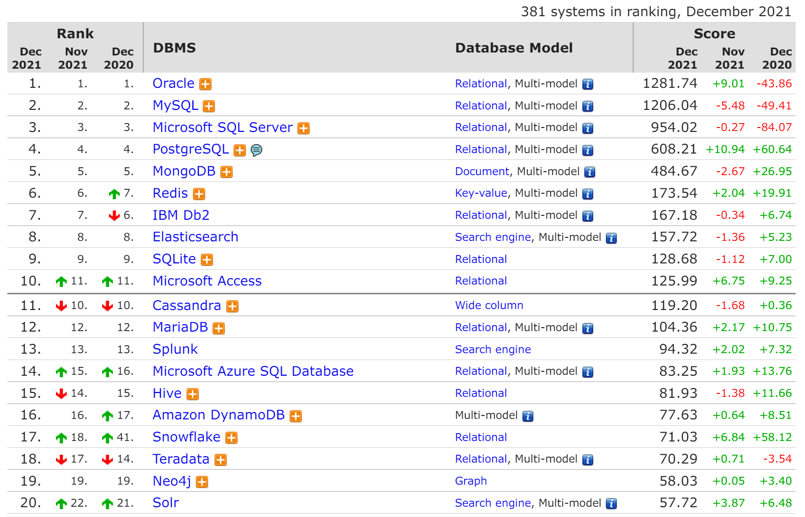Open the Snowflake DBMS link

coord(187,437)
